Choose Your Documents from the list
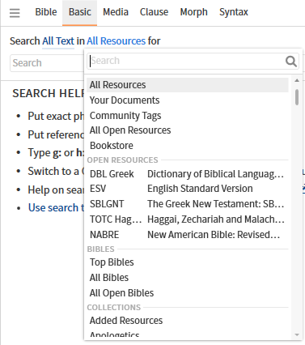Image resolution: width=305 pixels, height=345 pixels. pos(188,100)
